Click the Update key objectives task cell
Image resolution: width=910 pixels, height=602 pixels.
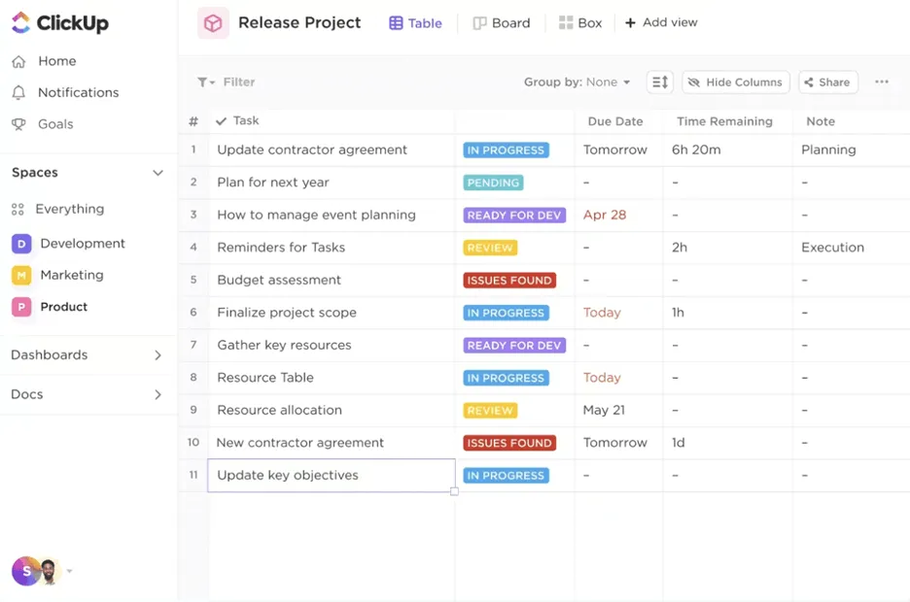point(332,476)
